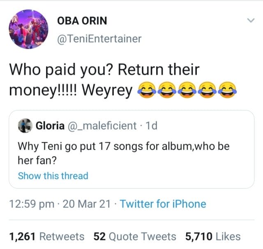Open Gloria's name in quoted tweet

50,126
